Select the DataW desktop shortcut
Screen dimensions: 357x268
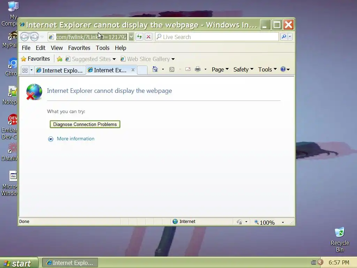(9, 152)
